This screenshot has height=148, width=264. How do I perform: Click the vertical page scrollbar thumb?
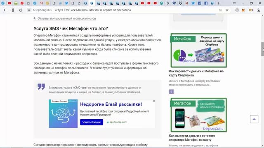(x=262, y=49)
